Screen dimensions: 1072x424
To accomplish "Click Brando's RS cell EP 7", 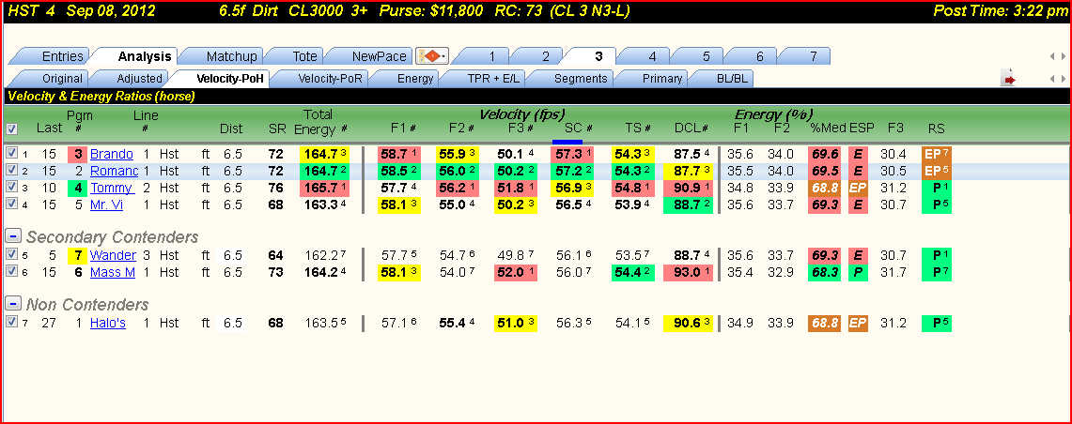I will pyautogui.click(x=936, y=154).
